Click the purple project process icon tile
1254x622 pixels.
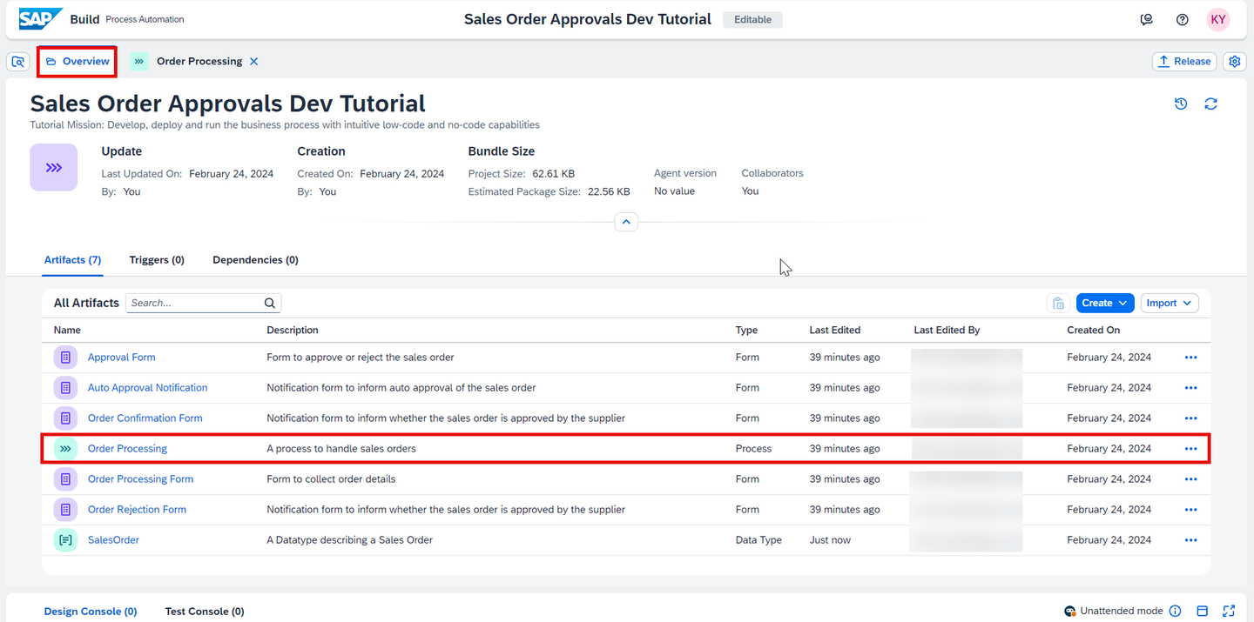[x=54, y=167]
